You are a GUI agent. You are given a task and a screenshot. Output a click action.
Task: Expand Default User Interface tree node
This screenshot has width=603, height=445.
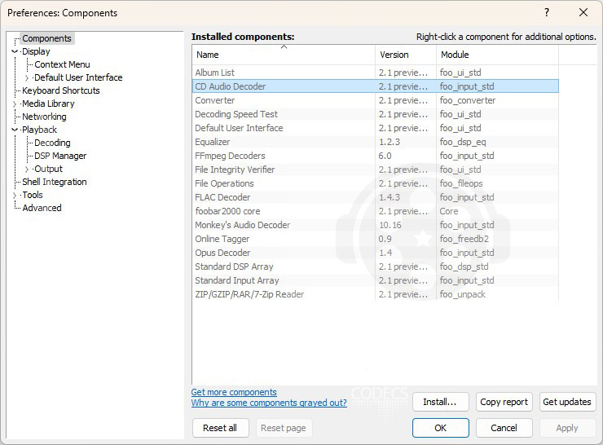(x=27, y=77)
